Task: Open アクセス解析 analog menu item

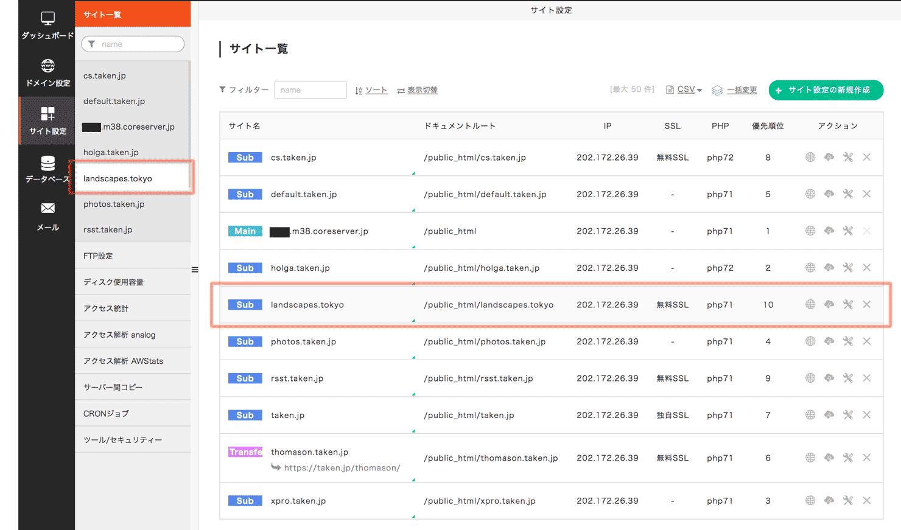Action: click(x=133, y=334)
